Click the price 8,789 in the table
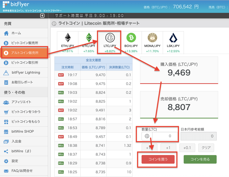The image size is (229, 177). pyautogui.click(x=100, y=128)
